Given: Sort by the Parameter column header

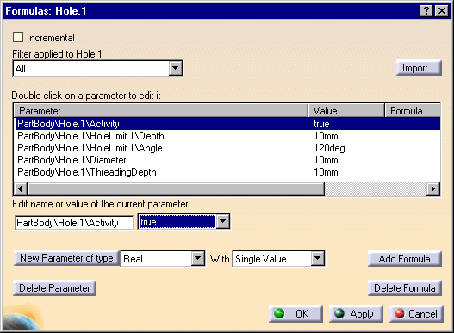Looking at the screenshot, I should click(x=161, y=111).
